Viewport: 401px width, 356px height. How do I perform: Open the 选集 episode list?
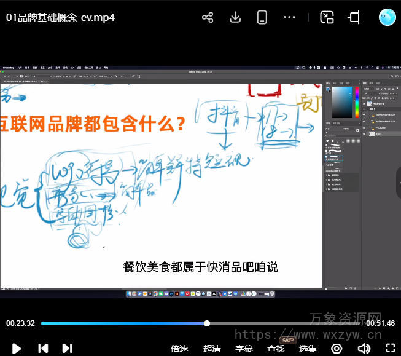[308, 349]
